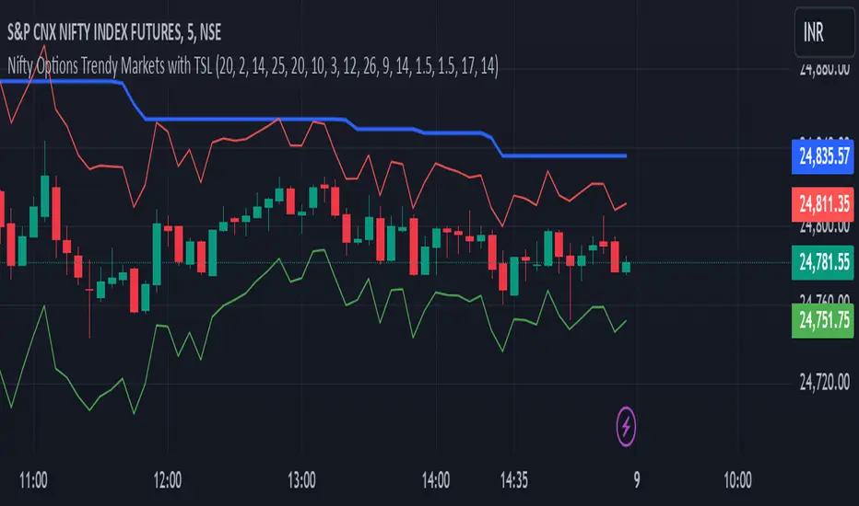Click the 13:00 mark on the time axis

pos(302,479)
